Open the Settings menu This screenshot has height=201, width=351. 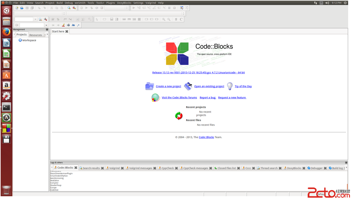[138, 3]
